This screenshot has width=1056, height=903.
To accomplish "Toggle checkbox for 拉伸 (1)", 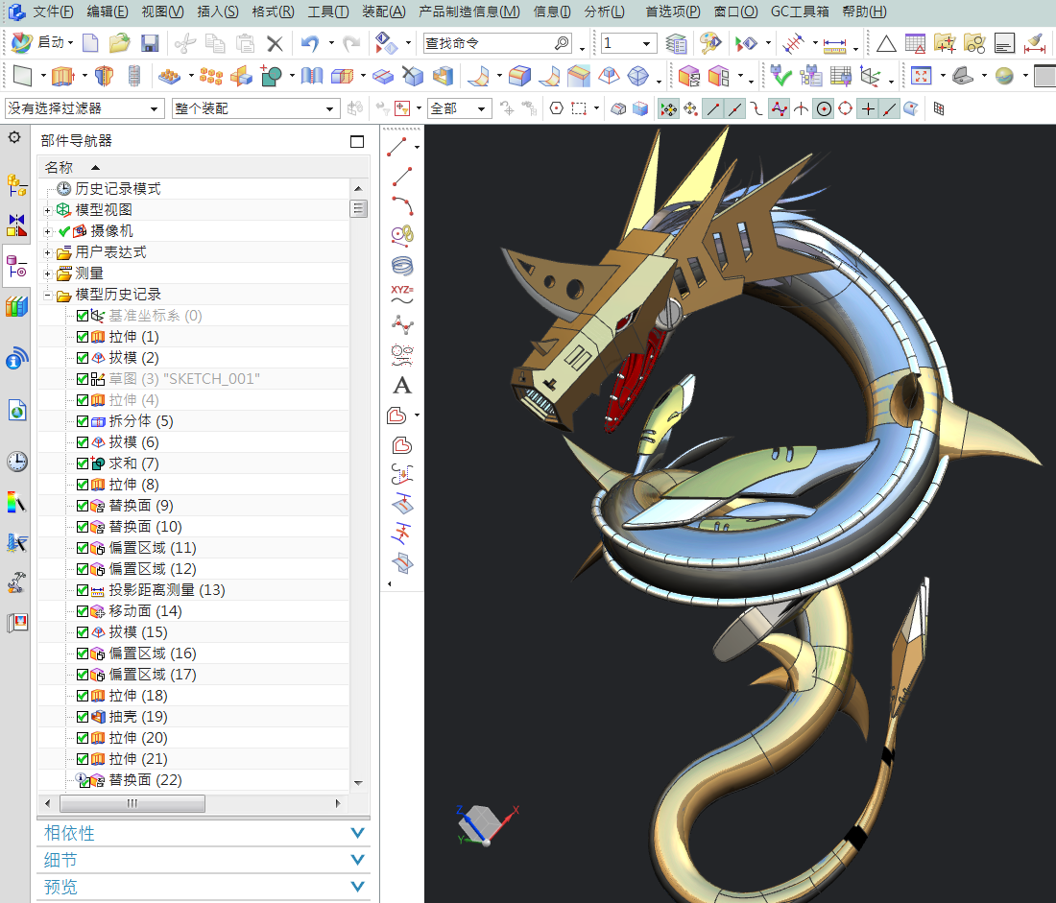I will 83,337.
